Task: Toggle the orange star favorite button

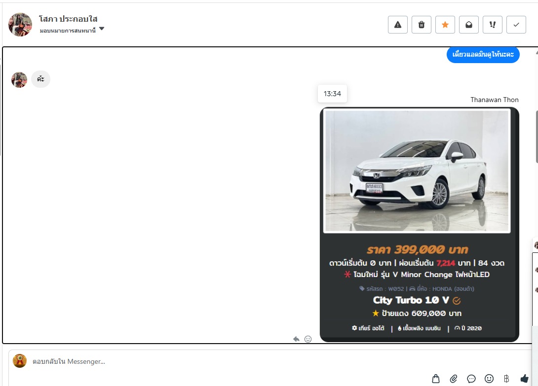Action: coord(445,25)
